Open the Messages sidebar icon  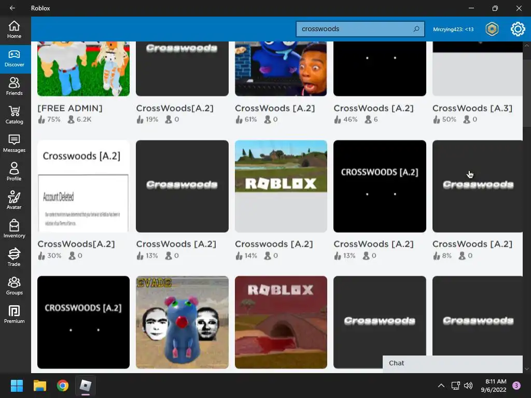coord(14,144)
